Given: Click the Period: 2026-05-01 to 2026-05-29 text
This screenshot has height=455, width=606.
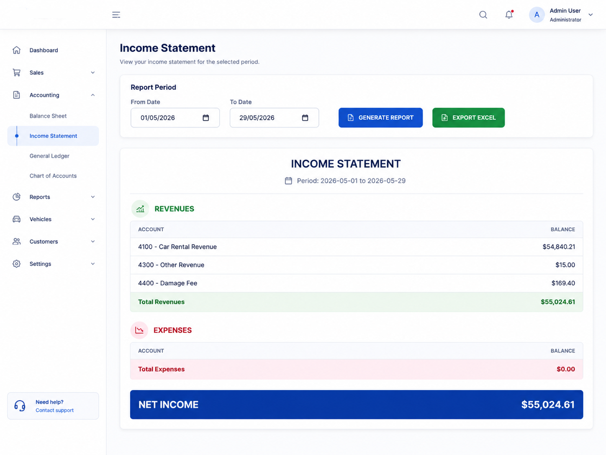Looking at the screenshot, I should (351, 181).
